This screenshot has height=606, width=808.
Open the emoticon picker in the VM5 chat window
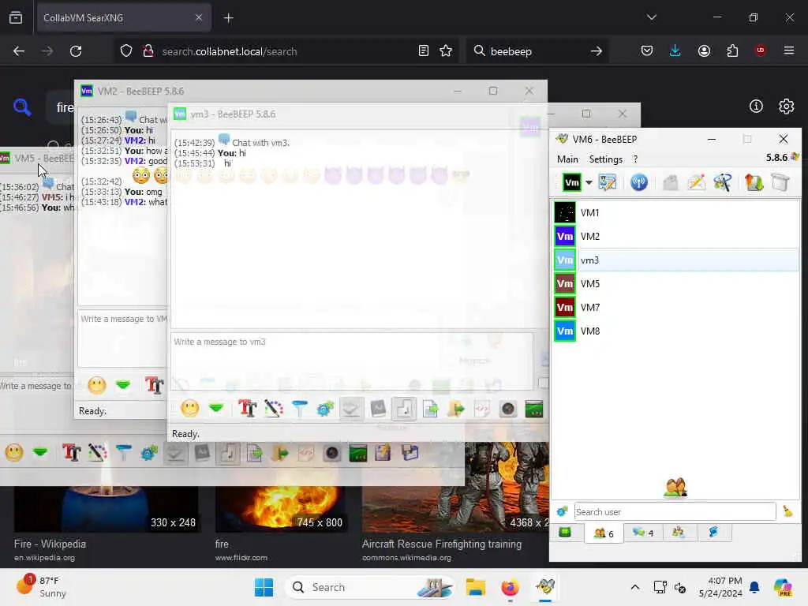(x=14, y=453)
